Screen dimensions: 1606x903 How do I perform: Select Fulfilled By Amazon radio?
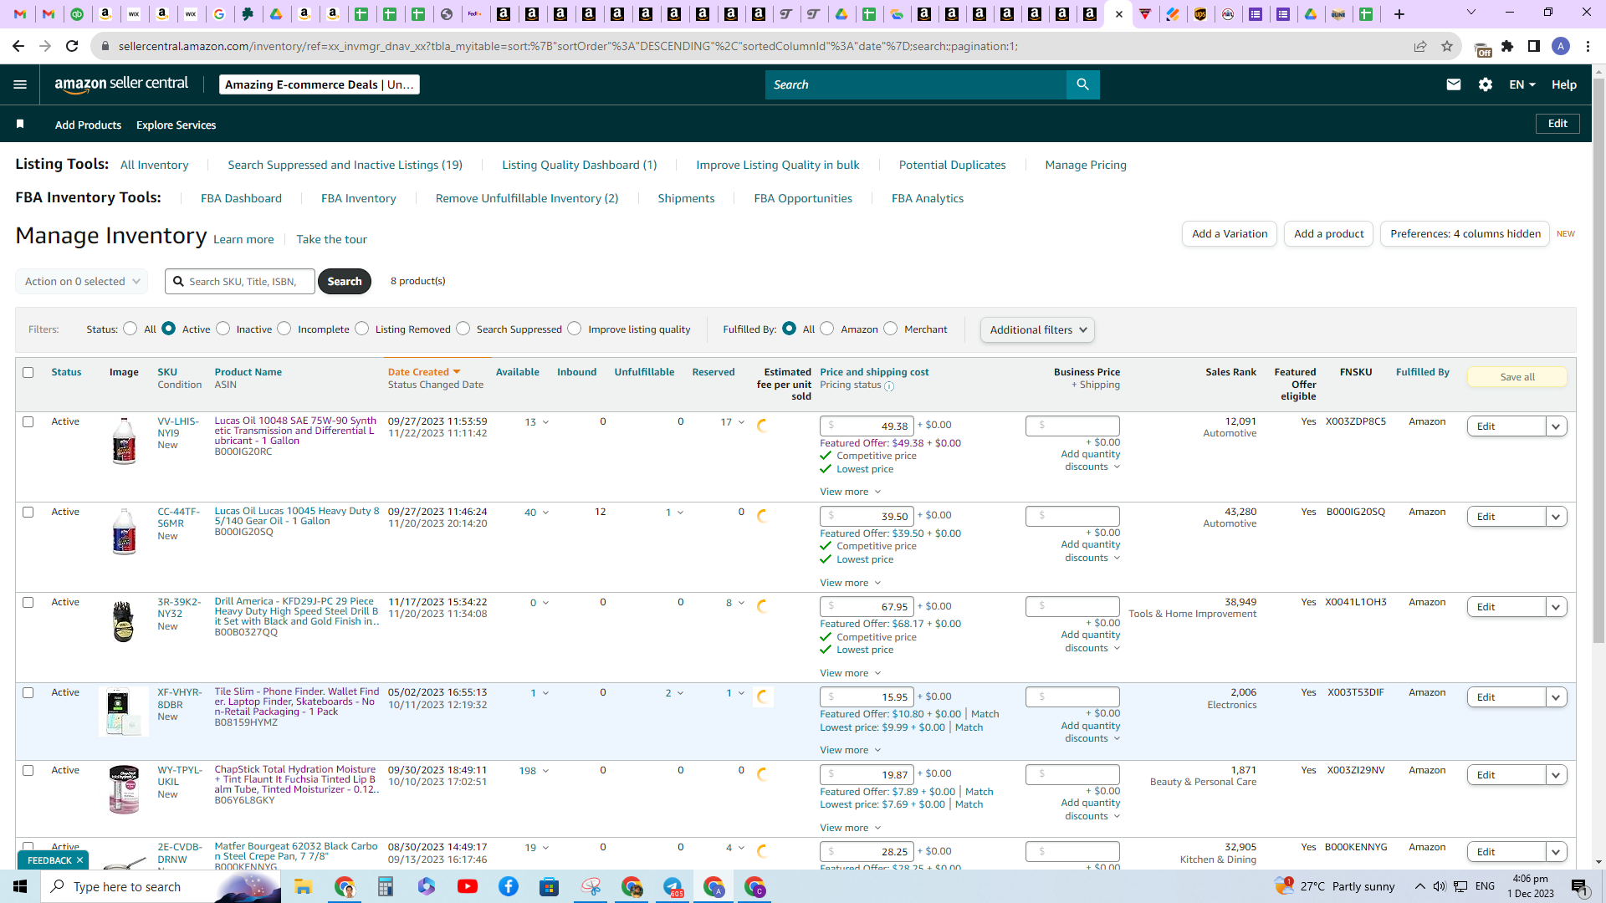(827, 329)
